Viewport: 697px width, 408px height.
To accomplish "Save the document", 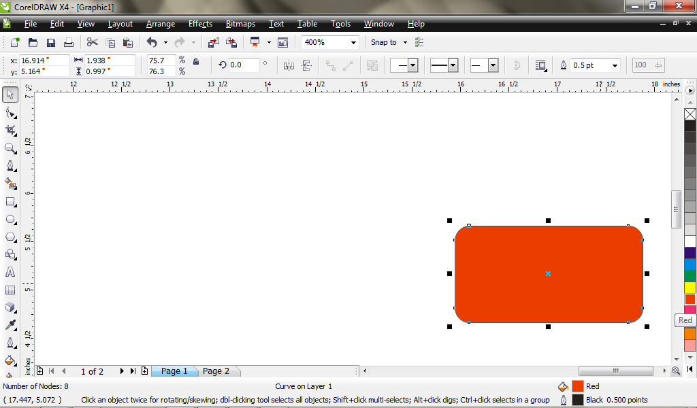I will click(50, 42).
